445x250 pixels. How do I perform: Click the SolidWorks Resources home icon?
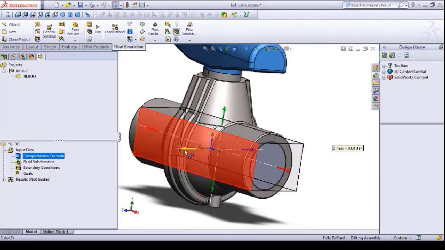pos(375,68)
